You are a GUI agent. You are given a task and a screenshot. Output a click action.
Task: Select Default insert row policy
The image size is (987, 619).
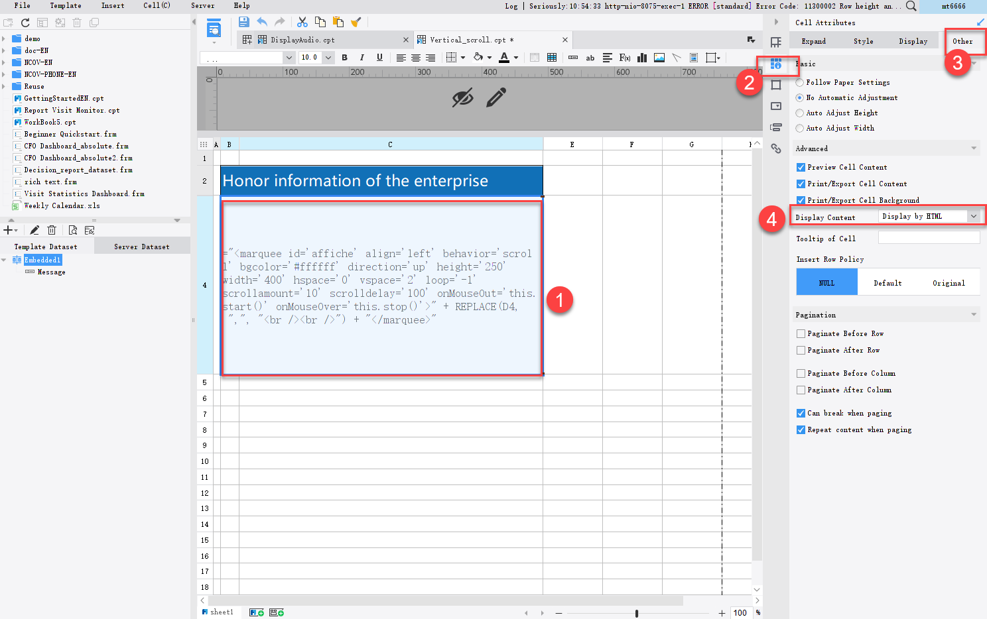pyautogui.click(x=888, y=283)
